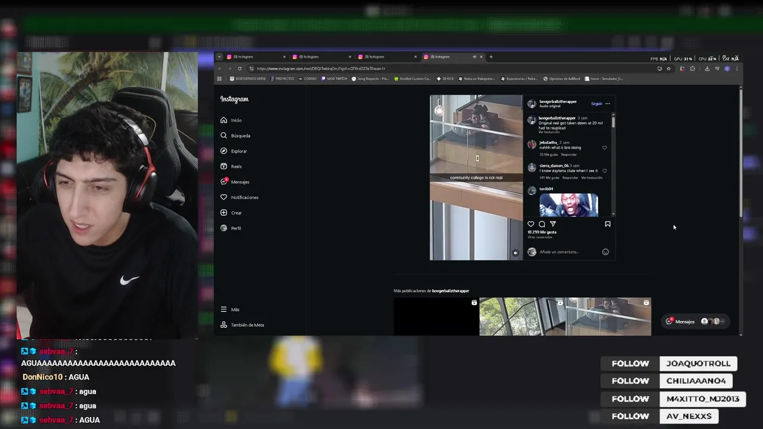Open Mensajes in Instagram sidebar

point(235,182)
